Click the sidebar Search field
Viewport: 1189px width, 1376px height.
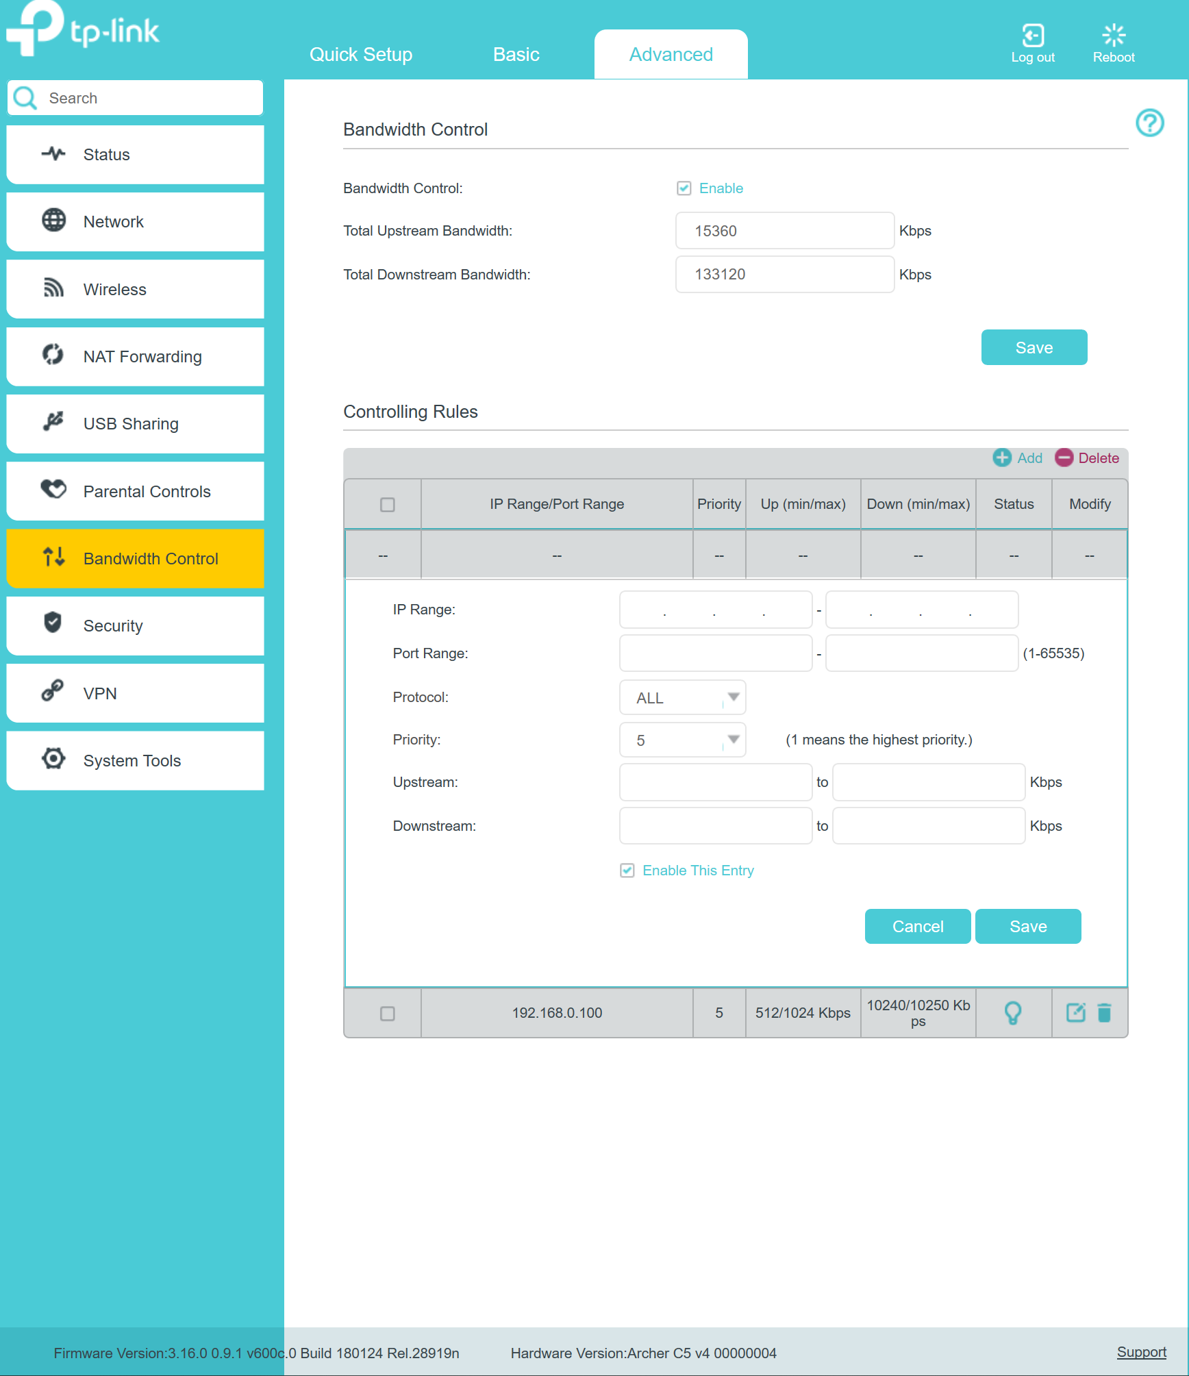(x=151, y=98)
